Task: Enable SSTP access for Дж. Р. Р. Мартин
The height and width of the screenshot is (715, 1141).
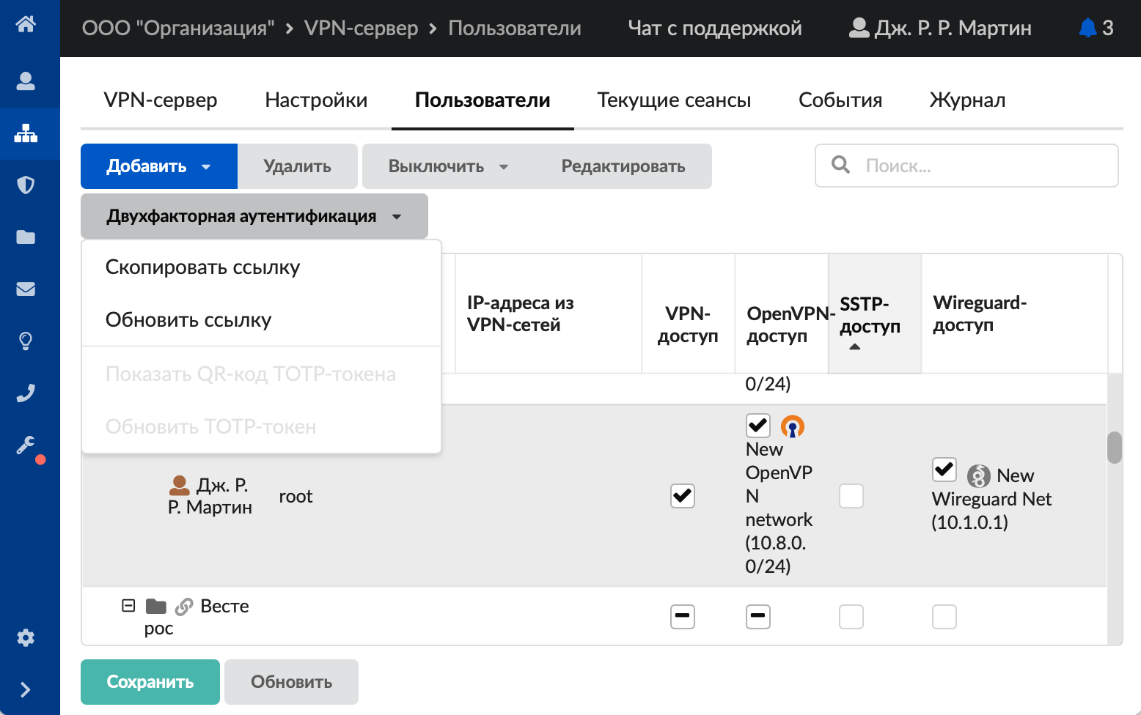Action: (851, 496)
